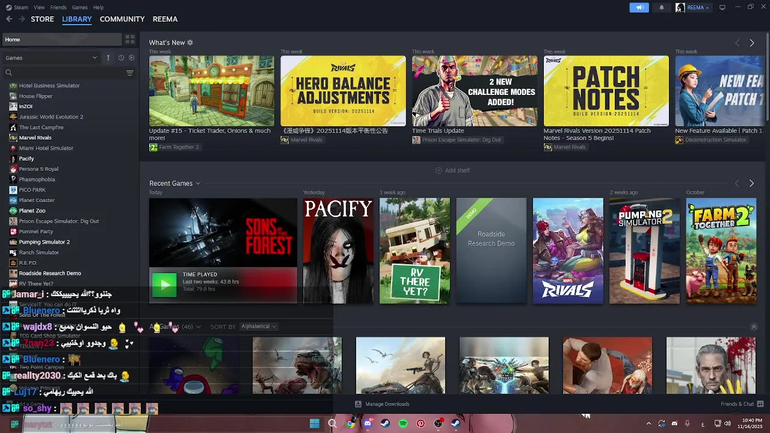Open the REEMA account dropdown
The width and height of the screenshot is (770, 433).
click(x=698, y=8)
